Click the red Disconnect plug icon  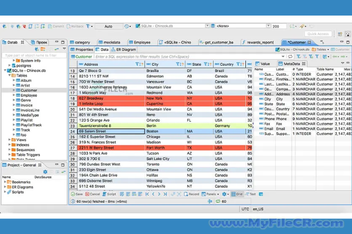[x=24, y=26]
